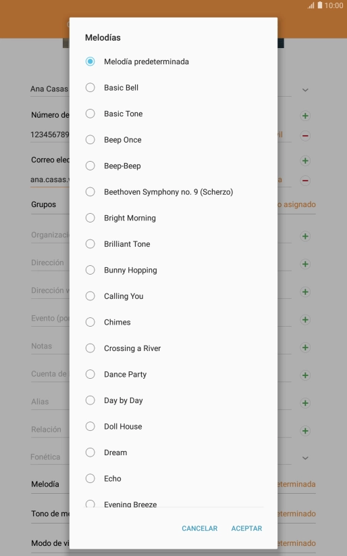Tap the green plus beside Número de teléfono

point(305,116)
